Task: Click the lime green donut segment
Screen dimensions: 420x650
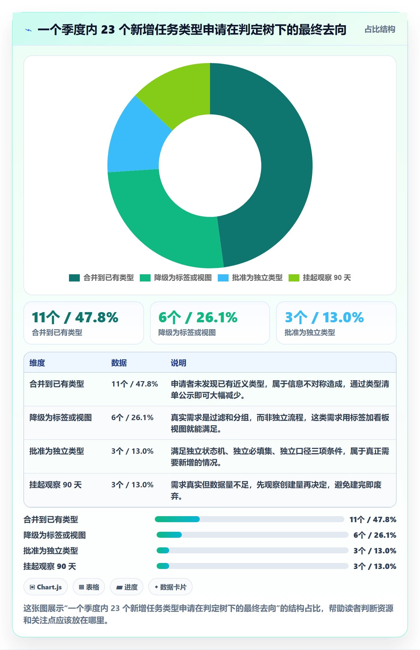Action: [180, 90]
